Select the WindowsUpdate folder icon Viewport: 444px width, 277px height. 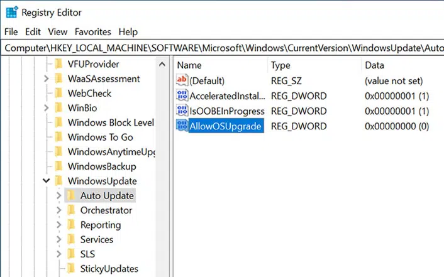[58, 181]
